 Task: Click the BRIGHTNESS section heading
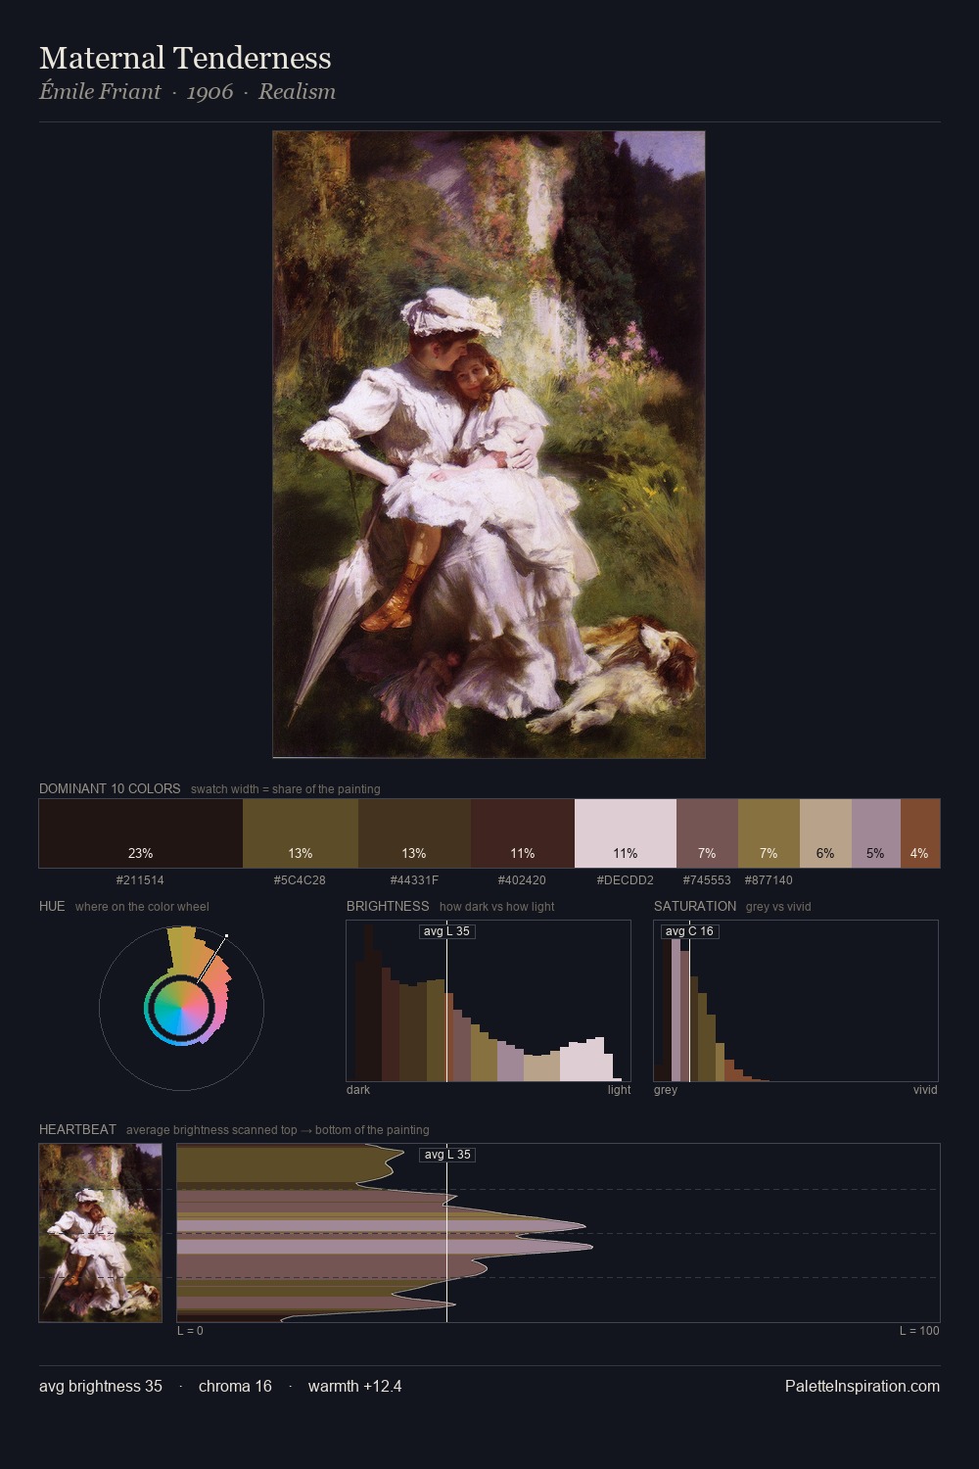pos(388,906)
